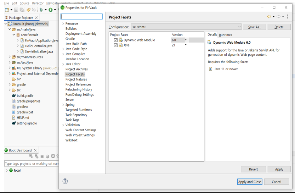Image resolution: width=295 pixels, height=193 pixels.
Task: Uncheck the Java facet checkbox
Action: pyautogui.click(x=116, y=45)
